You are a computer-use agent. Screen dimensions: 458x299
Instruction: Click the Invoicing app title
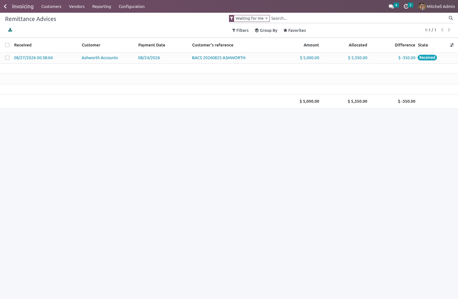tap(23, 6)
